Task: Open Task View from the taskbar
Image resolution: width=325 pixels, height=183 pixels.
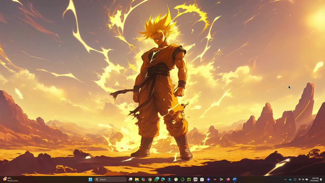Action: [x=130, y=179]
